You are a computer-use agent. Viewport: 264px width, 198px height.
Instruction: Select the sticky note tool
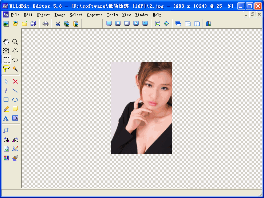15,109
